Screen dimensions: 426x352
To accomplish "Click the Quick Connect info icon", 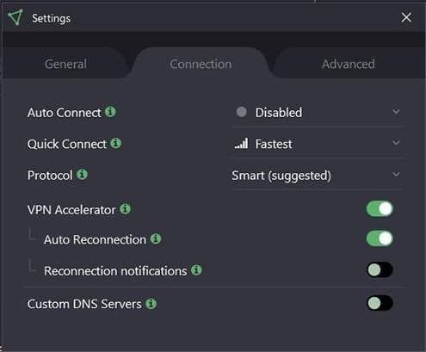I will tap(116, 143).
